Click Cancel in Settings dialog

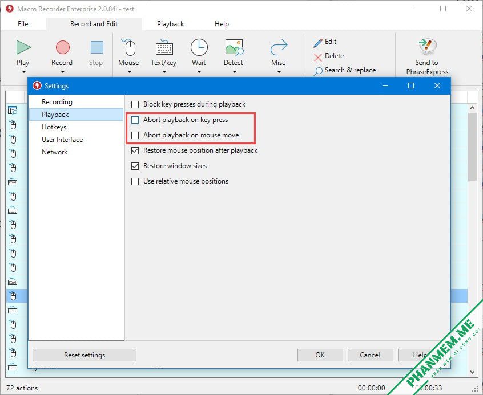pos(370,355)
